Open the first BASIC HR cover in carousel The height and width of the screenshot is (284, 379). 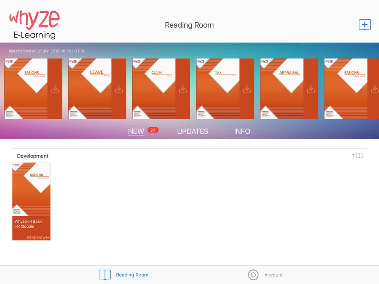tap(26, 89)
